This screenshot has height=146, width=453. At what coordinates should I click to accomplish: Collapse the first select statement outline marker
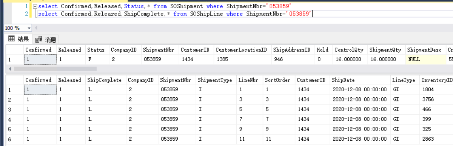[35, 7]
